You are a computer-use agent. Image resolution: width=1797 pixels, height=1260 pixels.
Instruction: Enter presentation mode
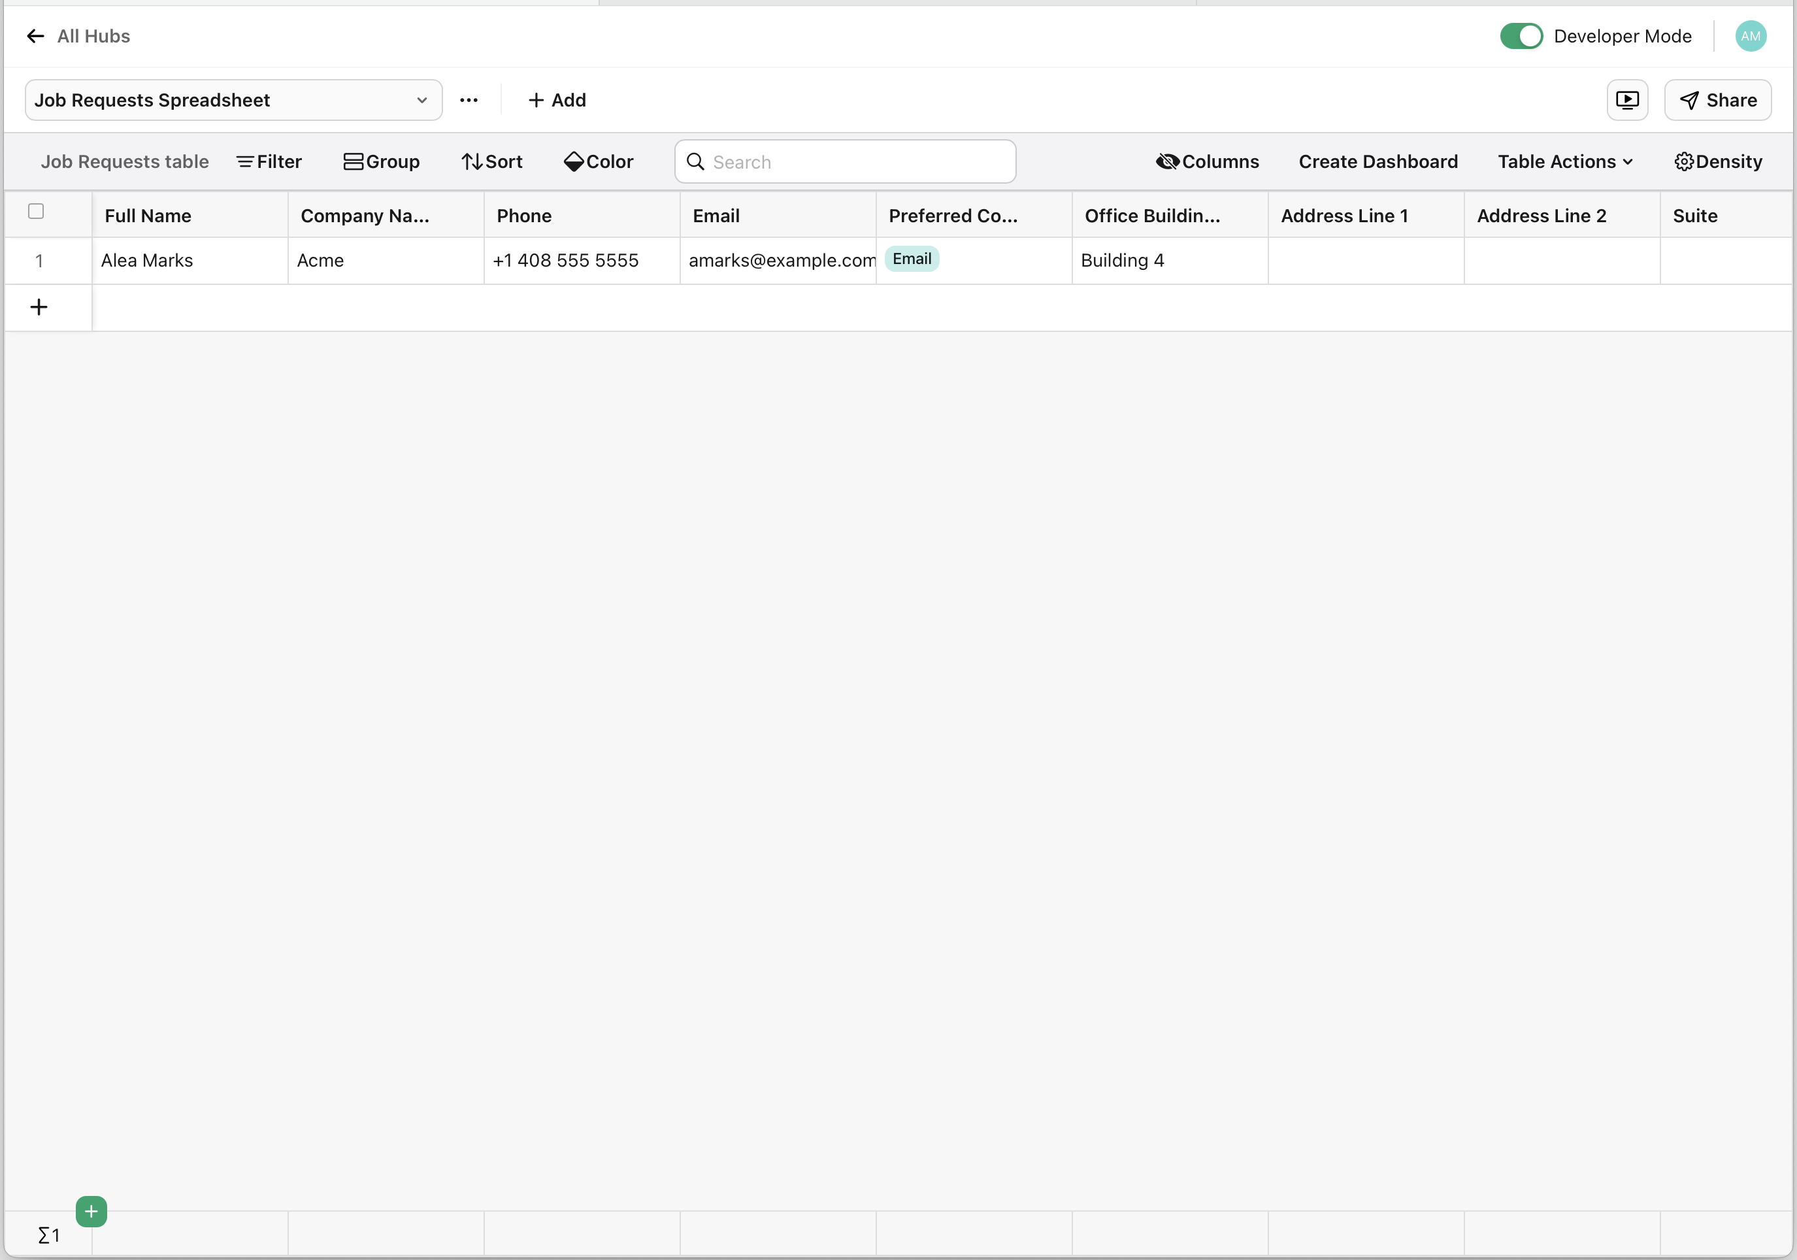click(1627, 99)
